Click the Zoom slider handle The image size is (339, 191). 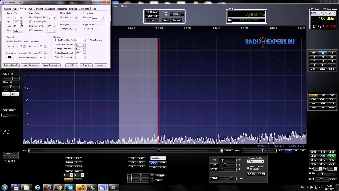(x=262, y=150)
